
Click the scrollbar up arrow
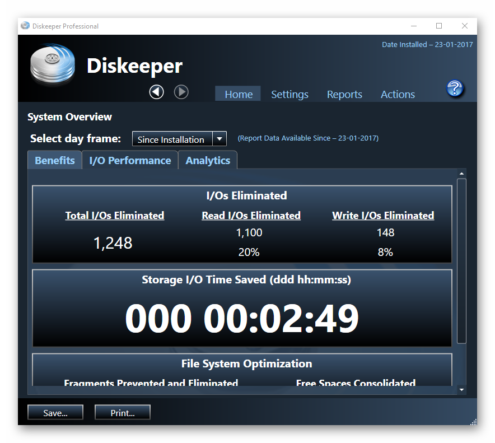coord(461,174)
